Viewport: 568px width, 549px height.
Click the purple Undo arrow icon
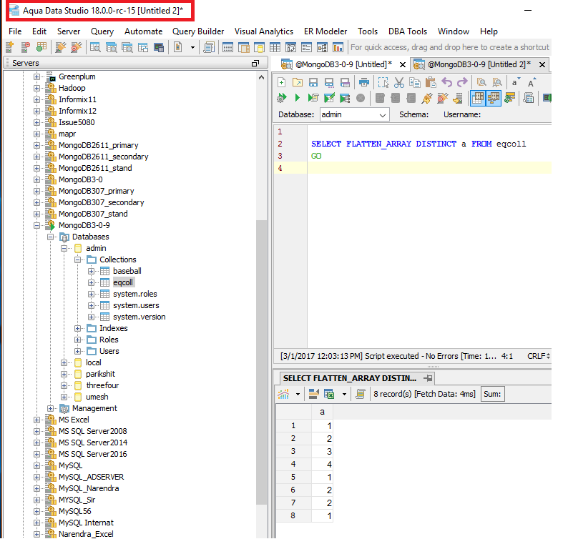point(446,82)
